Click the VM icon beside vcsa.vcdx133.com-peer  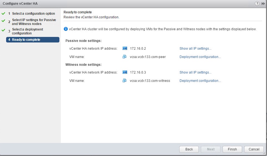(x=125, y=57)
